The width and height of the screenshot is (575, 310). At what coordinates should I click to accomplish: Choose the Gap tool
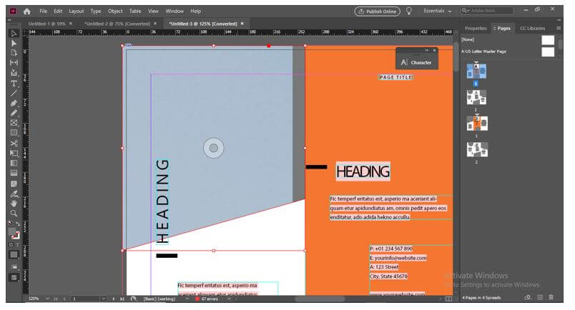[x=14, y=63]
